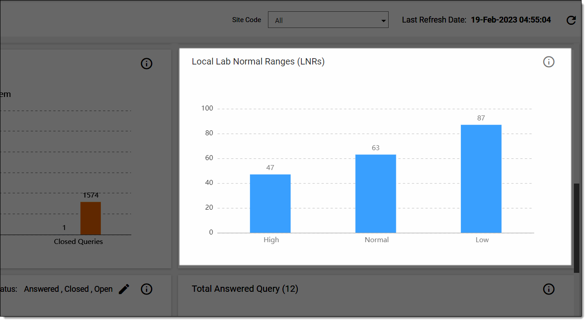Click info icon above the Closed Queries chart
587x322 pixels.
point(146,64)
